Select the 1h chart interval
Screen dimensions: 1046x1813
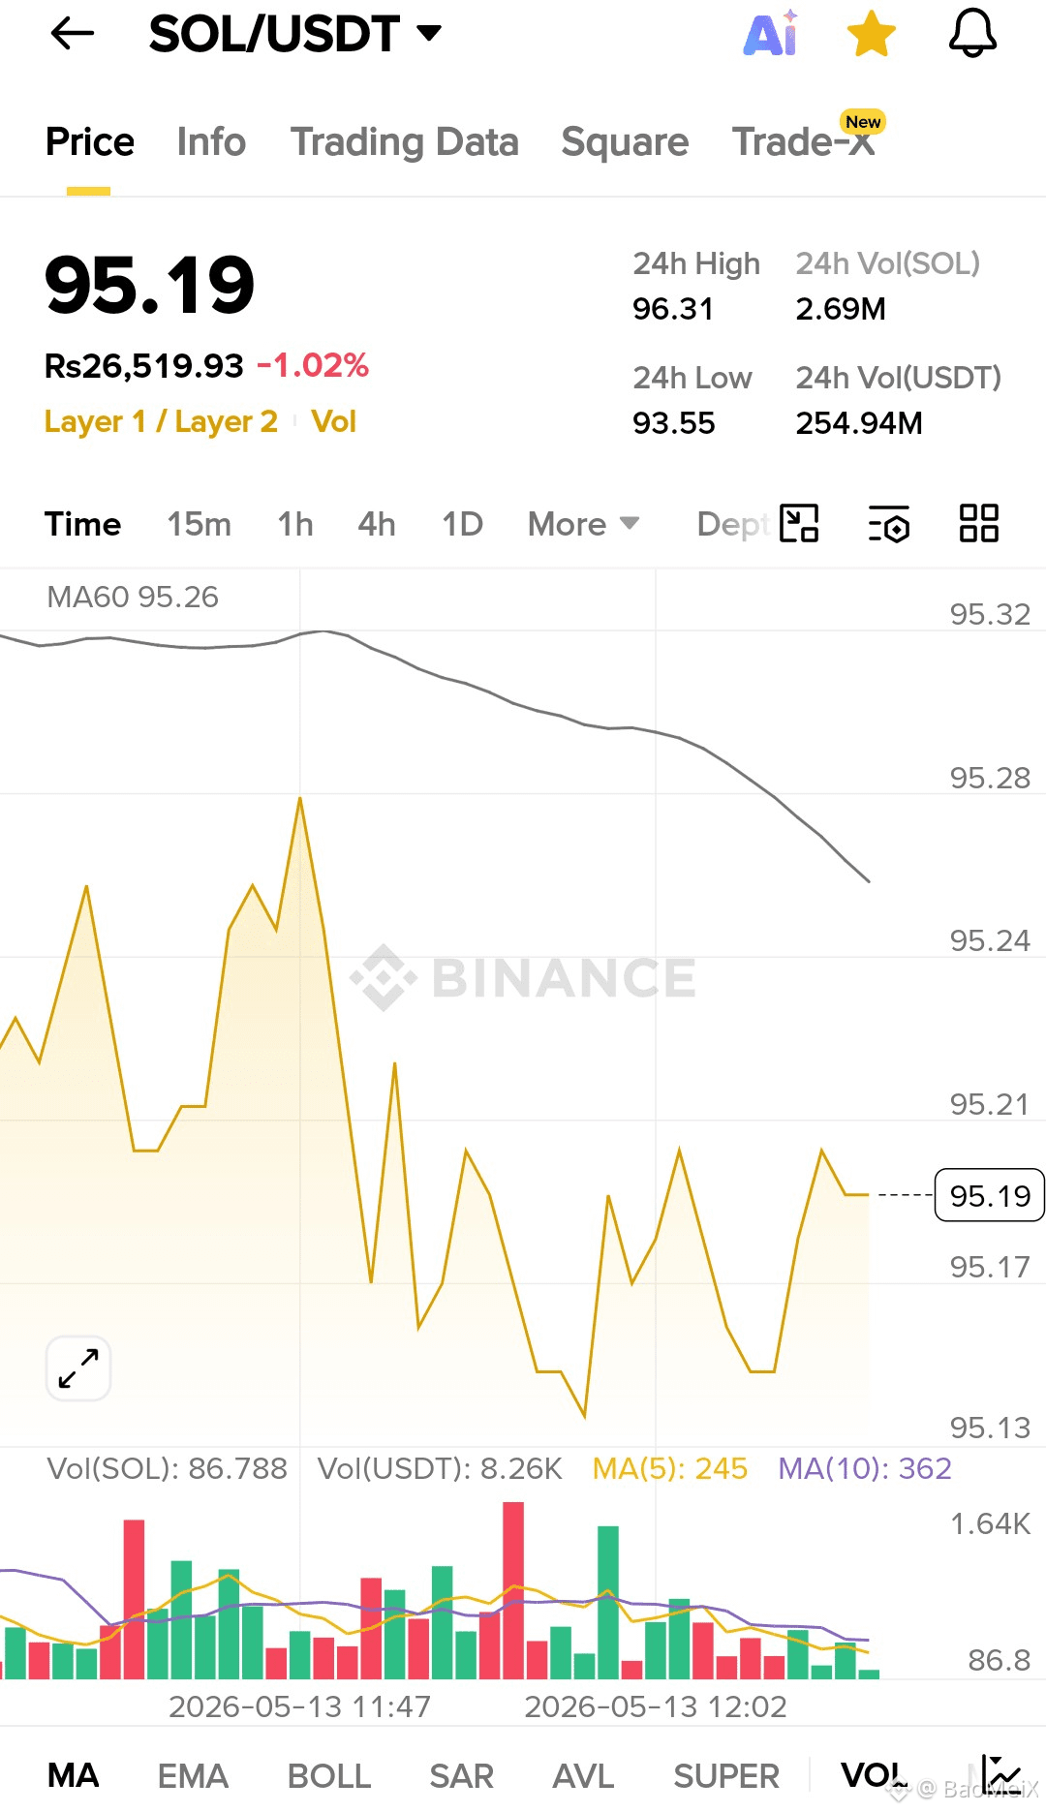pyautogui.click(x=295, y=524)
